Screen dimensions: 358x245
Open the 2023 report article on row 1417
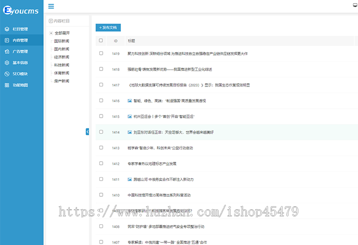(189, 85)
